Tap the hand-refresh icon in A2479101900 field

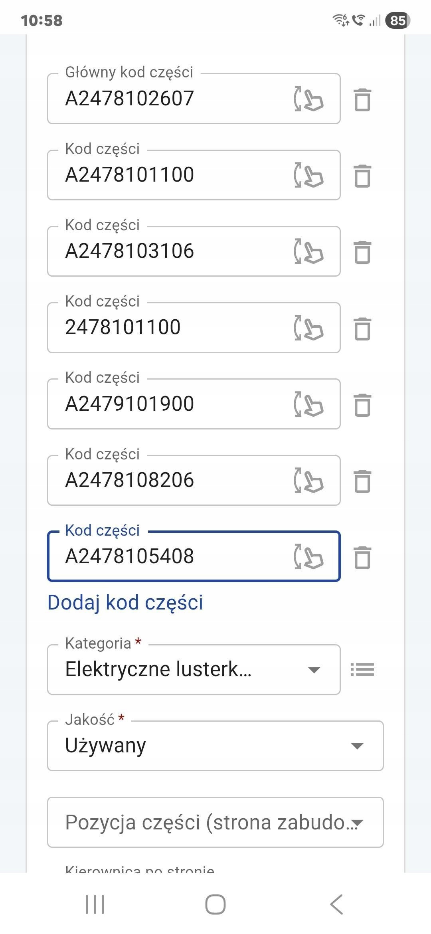click(x=308, y=404)
